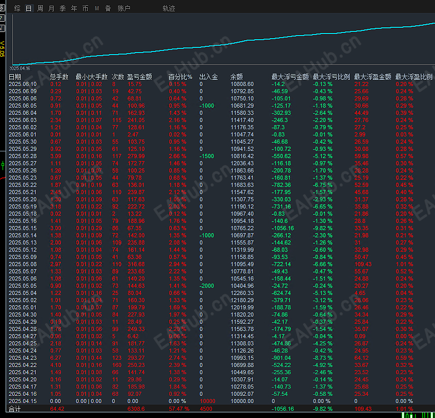
Task: Click the 2025.05.19 date cell
Action: click(23, 207)
